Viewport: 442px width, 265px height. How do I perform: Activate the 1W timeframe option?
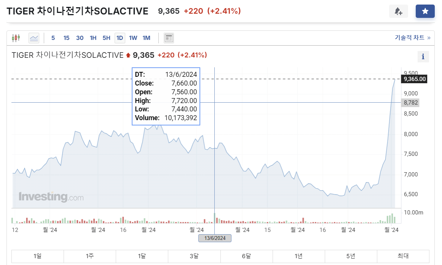coord(133,38)
